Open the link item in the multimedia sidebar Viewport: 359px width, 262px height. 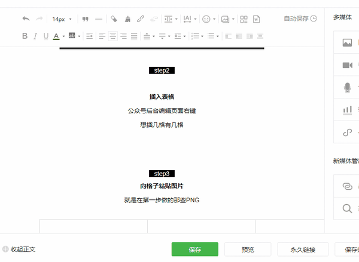click(x=347, y=132)
